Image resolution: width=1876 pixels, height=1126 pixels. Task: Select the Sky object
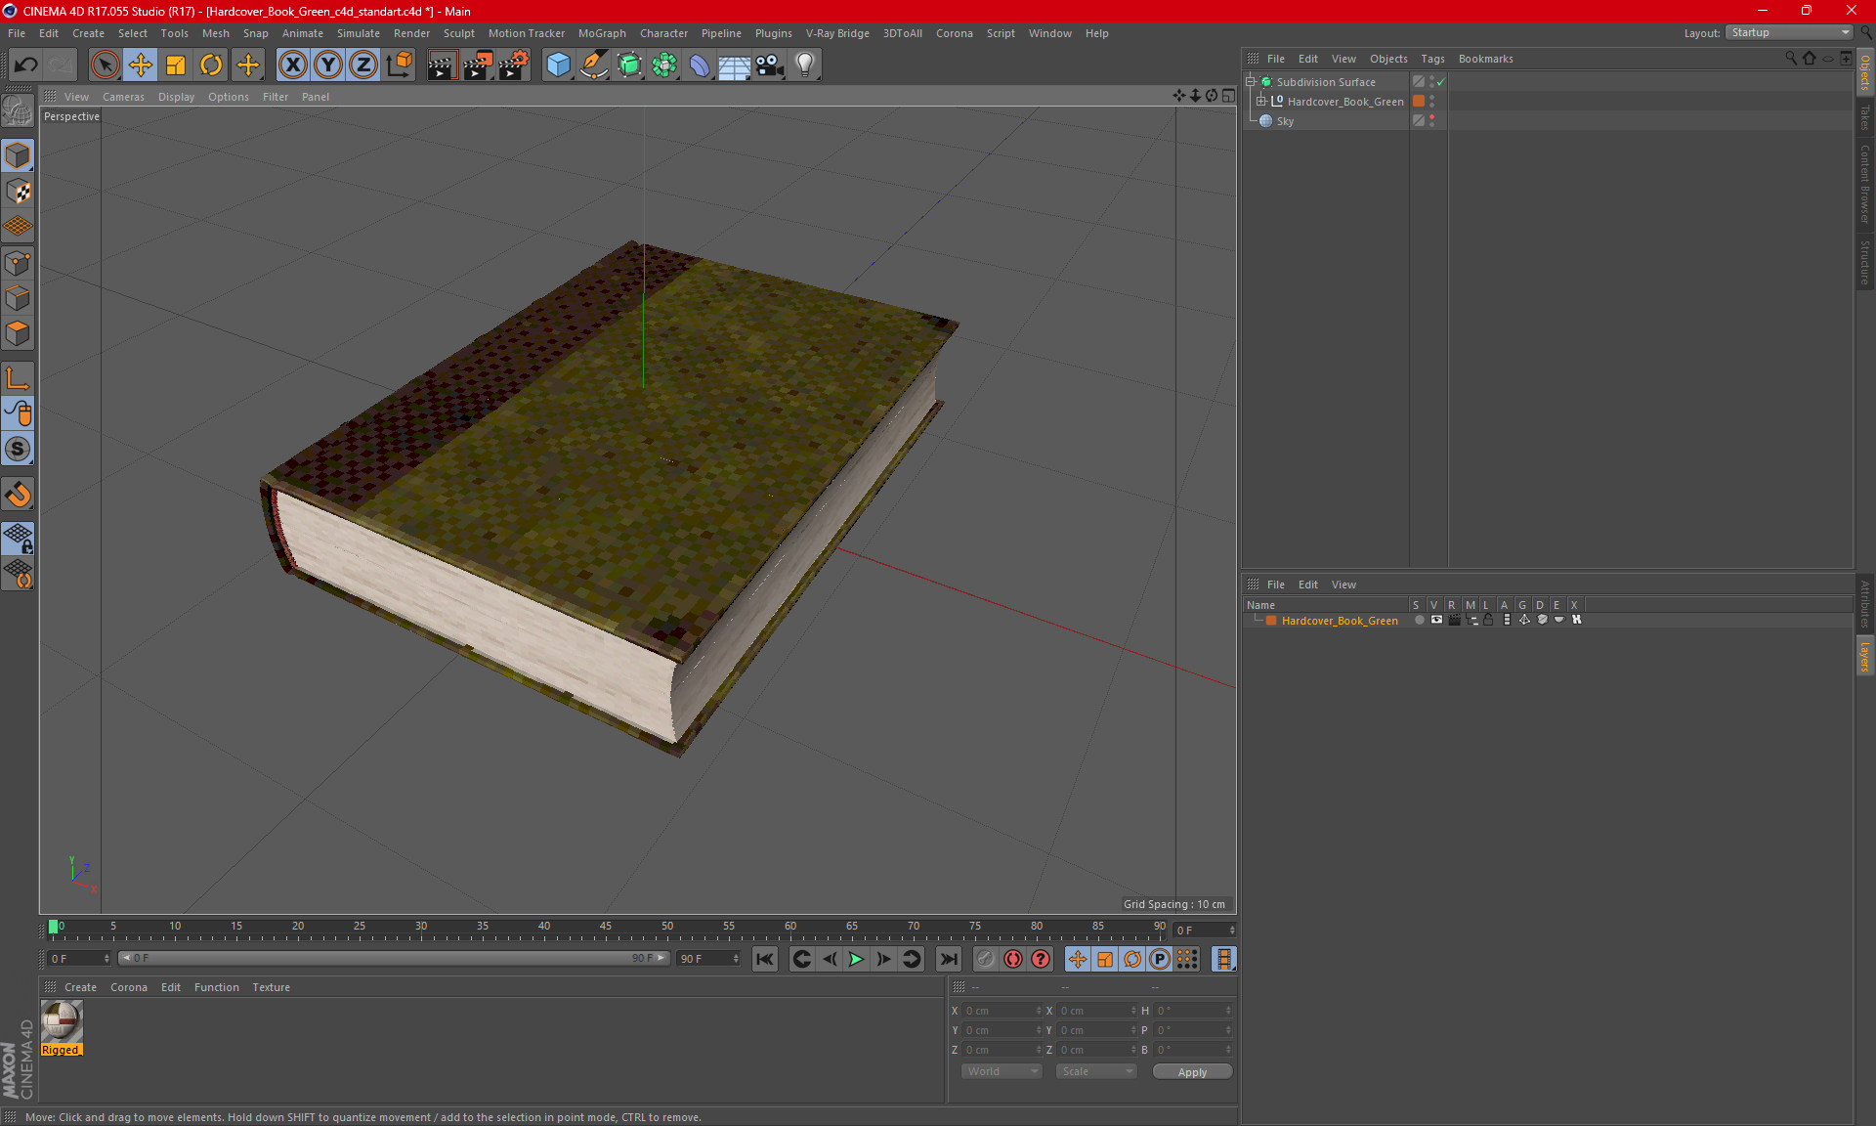1285,121
